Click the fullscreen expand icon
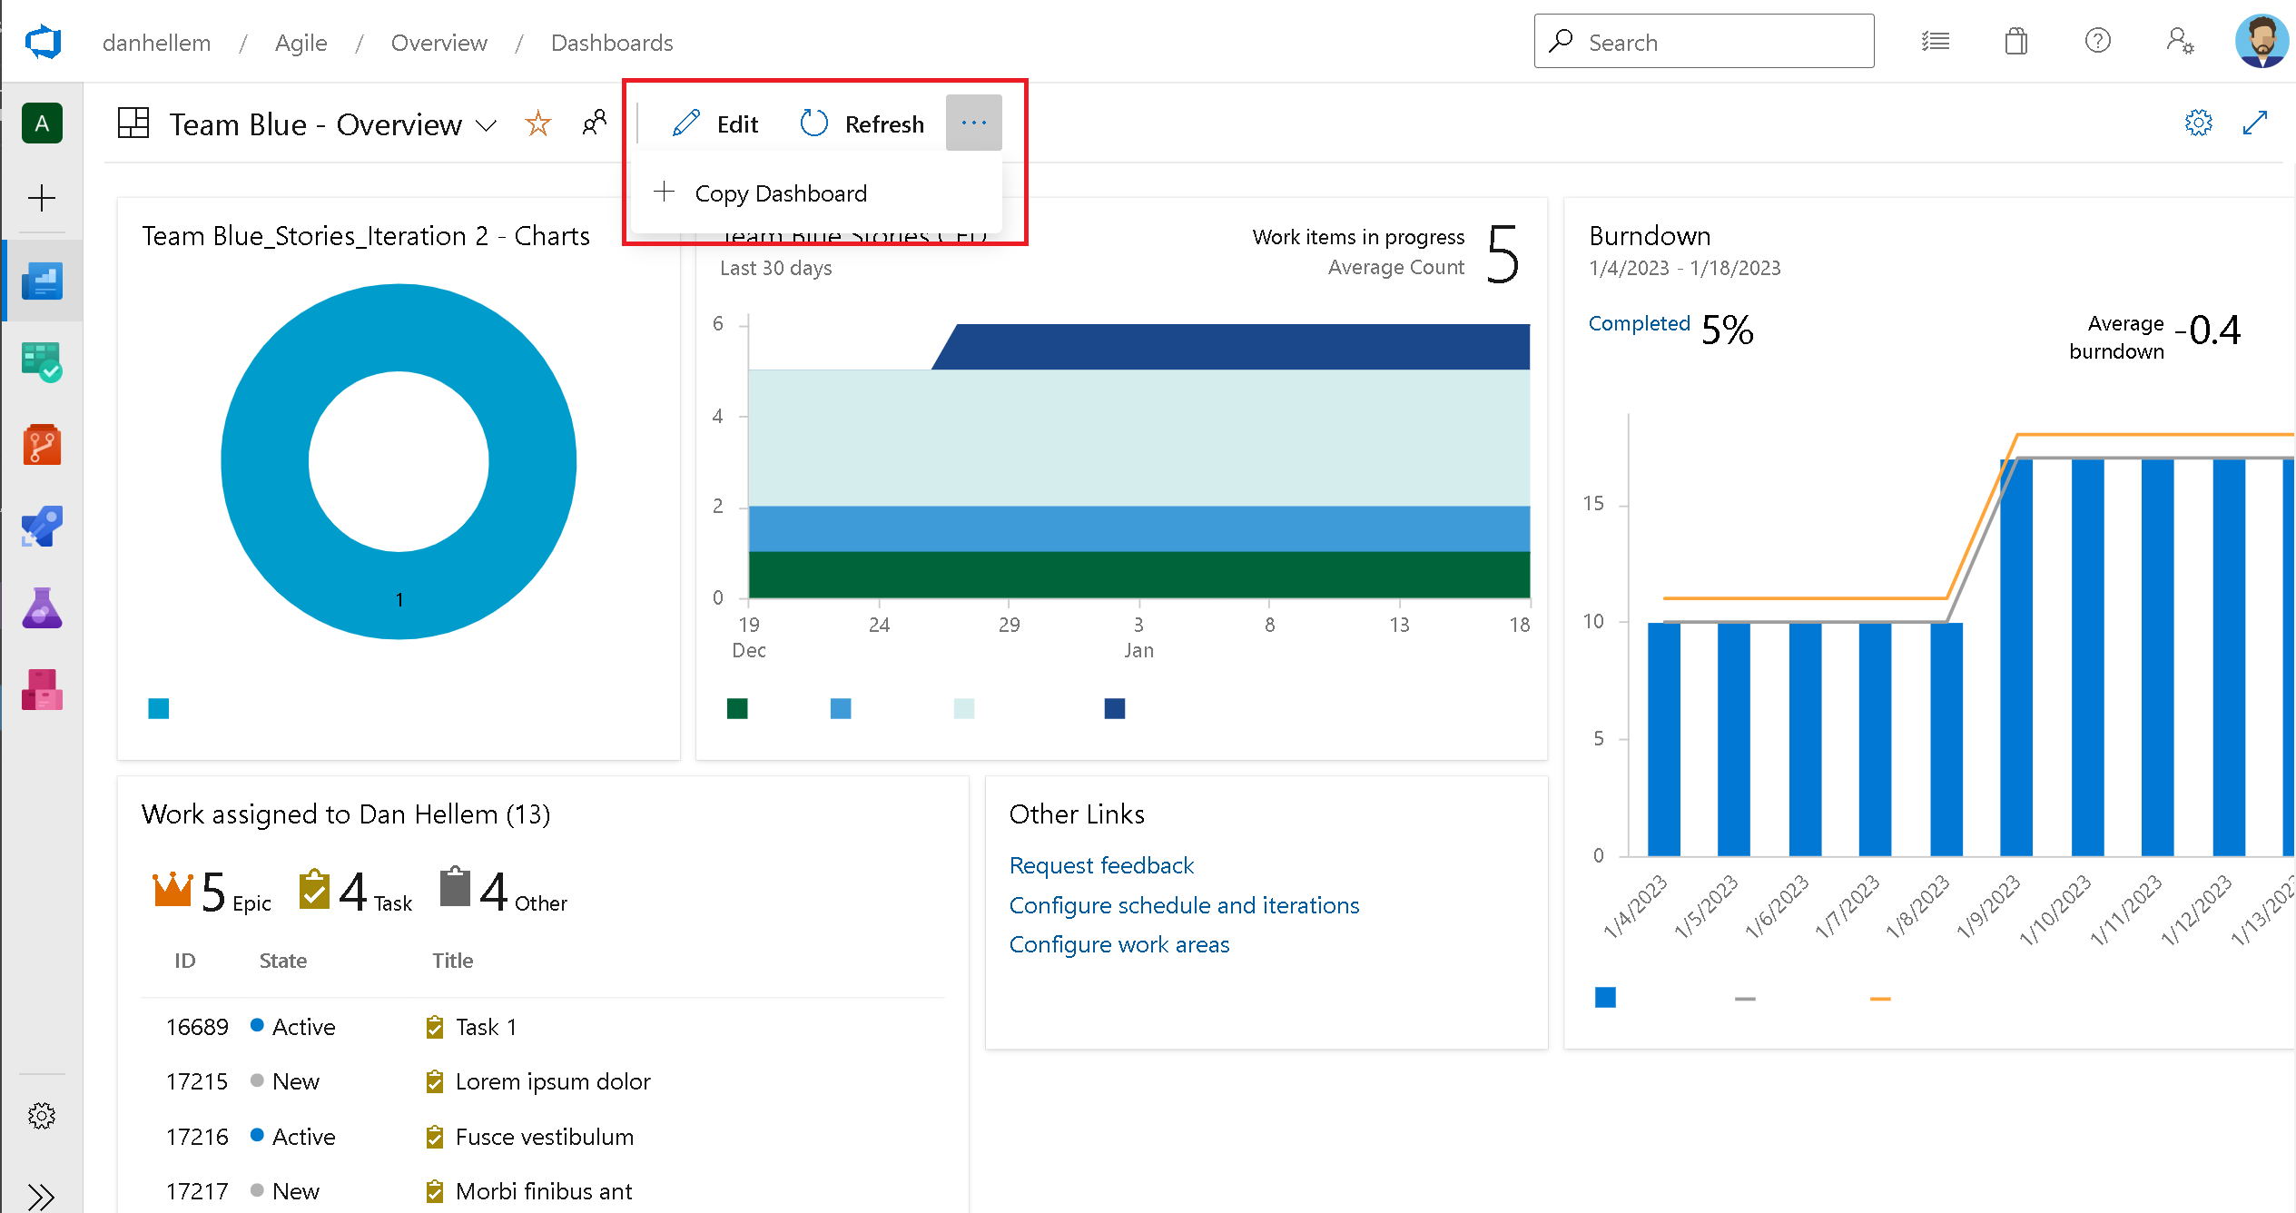2296x1213 pixels. [2255, 123]
